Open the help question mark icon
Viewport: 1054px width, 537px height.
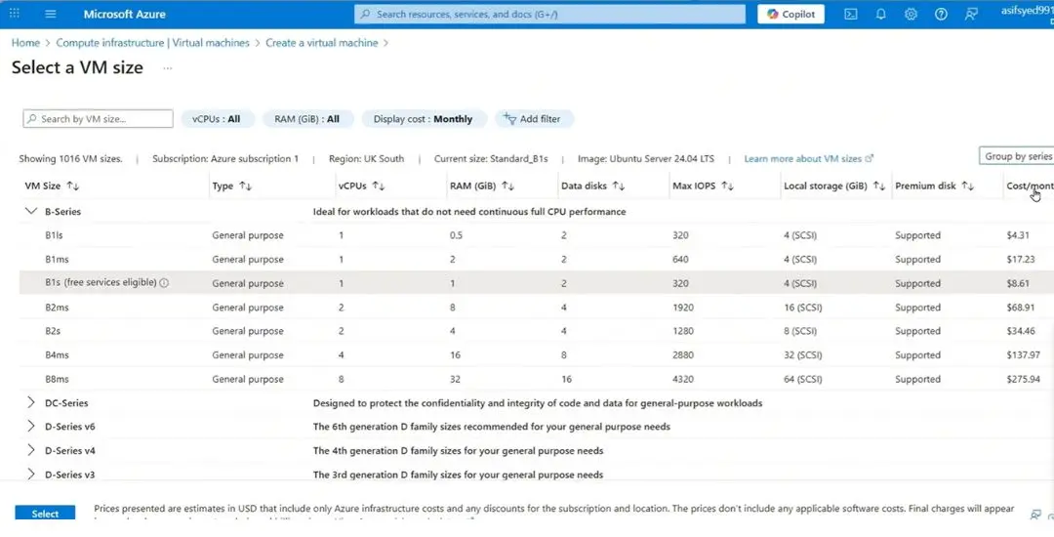point(941,14)
